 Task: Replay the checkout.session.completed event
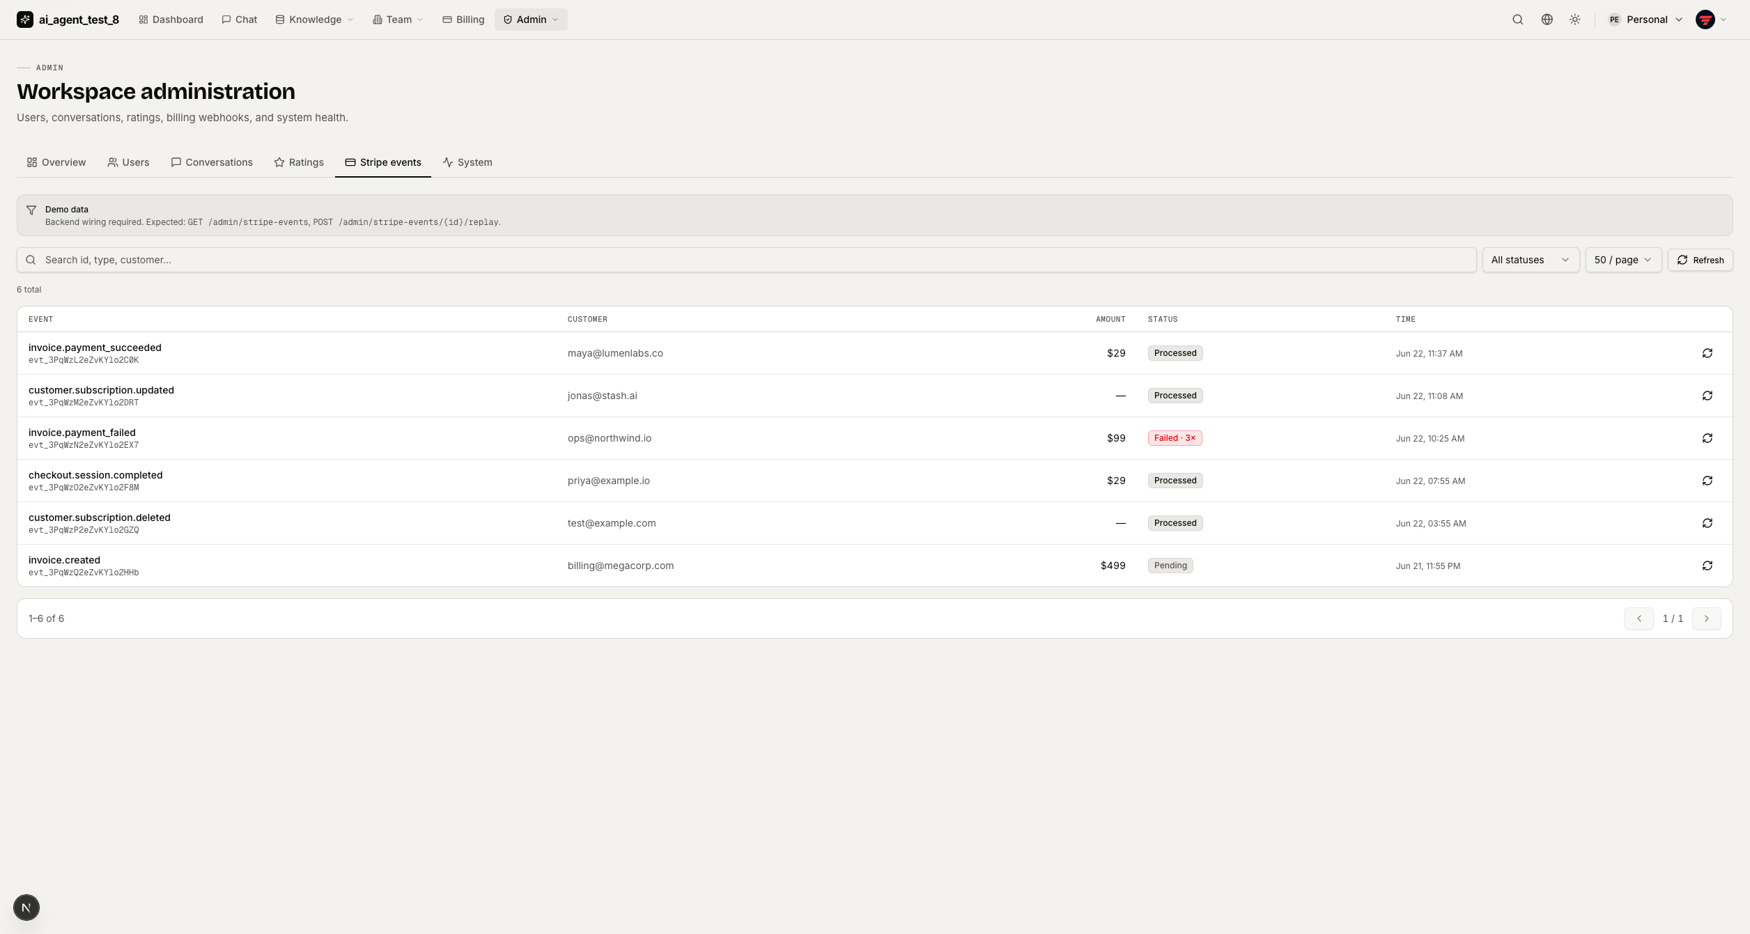pyautogui.click(x=1707, y=481)
